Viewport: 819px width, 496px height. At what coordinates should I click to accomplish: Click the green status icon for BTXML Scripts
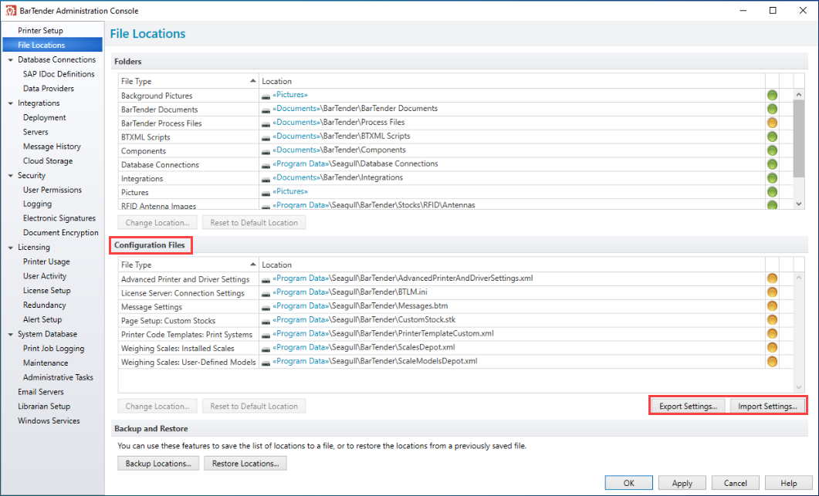(x=772, y=137)
